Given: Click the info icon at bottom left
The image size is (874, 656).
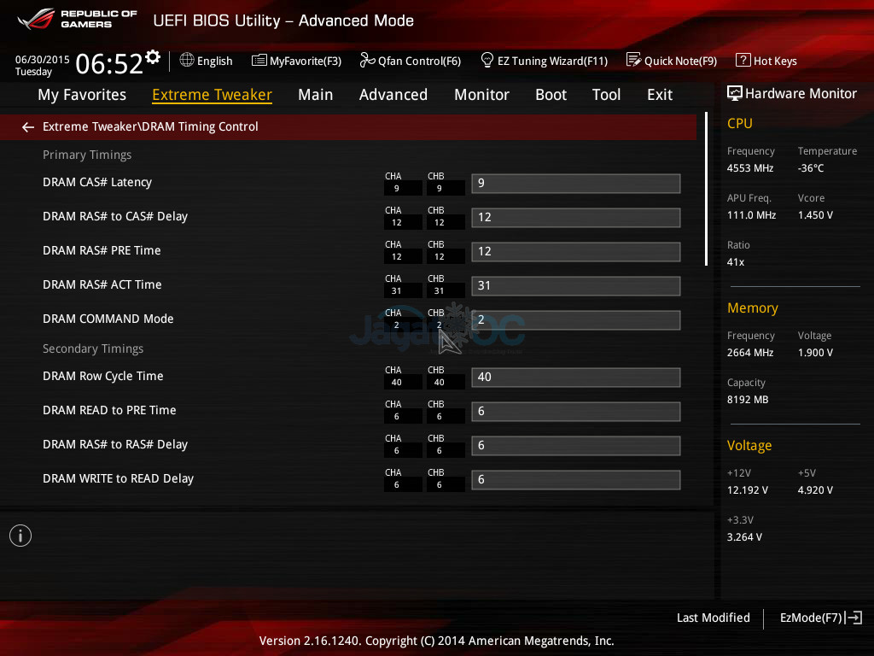Looking at the screenshot, I should tap(20, 536).
